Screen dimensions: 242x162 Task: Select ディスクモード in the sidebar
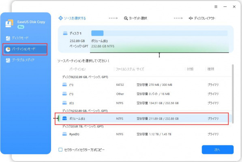(17, 38)
